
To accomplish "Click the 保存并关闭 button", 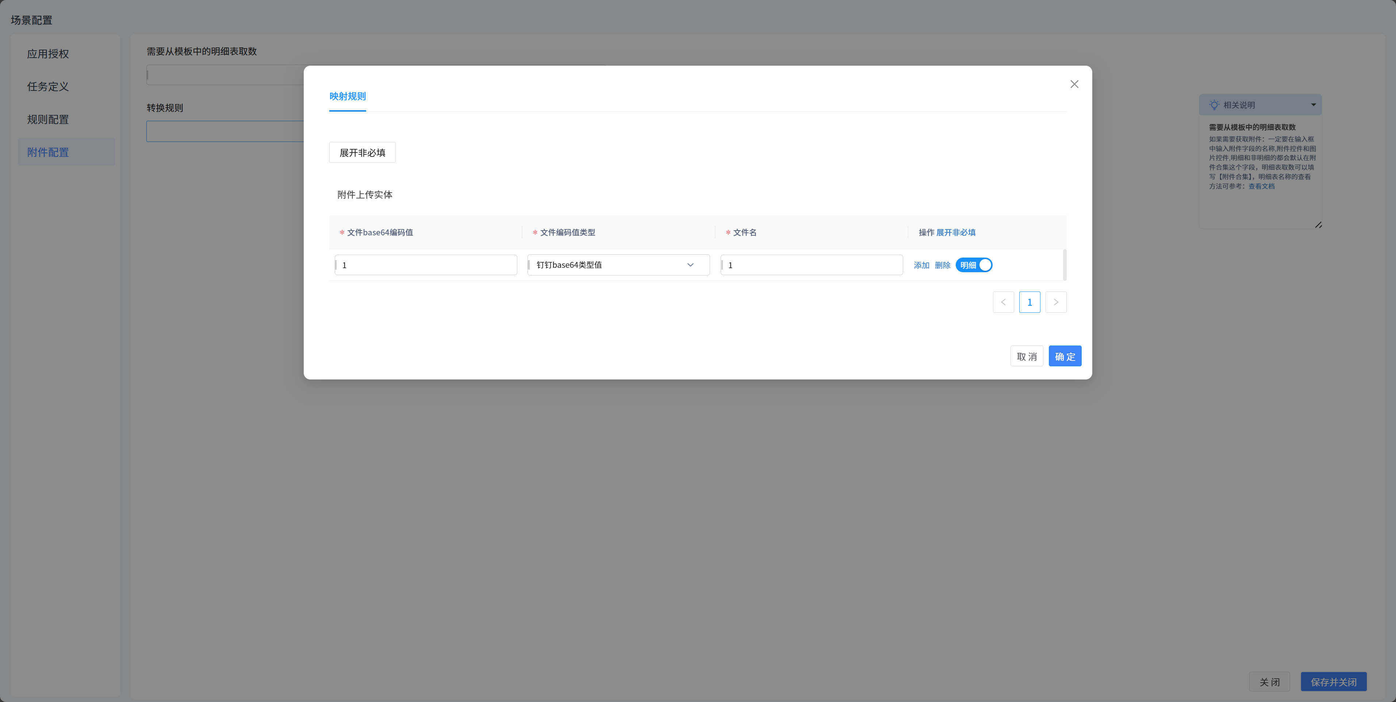I will pos(1334,682).
